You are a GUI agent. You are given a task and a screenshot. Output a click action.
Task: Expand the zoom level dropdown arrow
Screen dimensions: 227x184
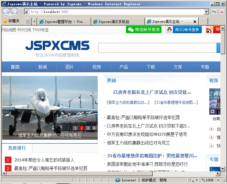tap(218, 180)
